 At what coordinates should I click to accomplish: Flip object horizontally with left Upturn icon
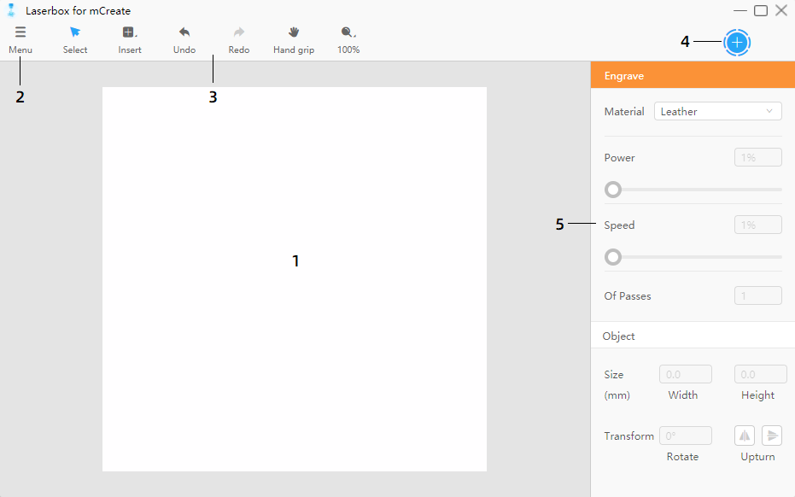click(x=745, y=436)
